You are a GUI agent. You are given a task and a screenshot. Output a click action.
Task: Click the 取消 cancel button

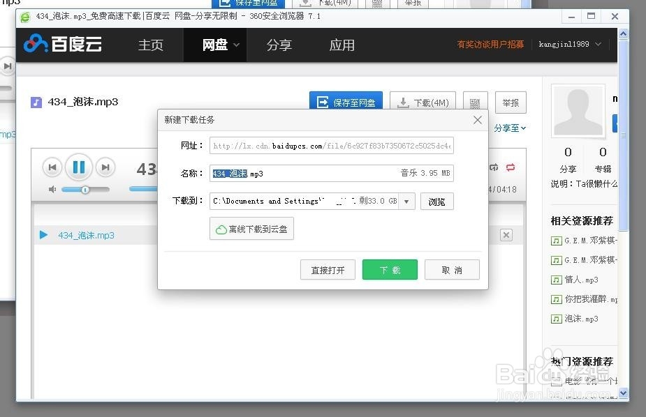pos(452,270)
